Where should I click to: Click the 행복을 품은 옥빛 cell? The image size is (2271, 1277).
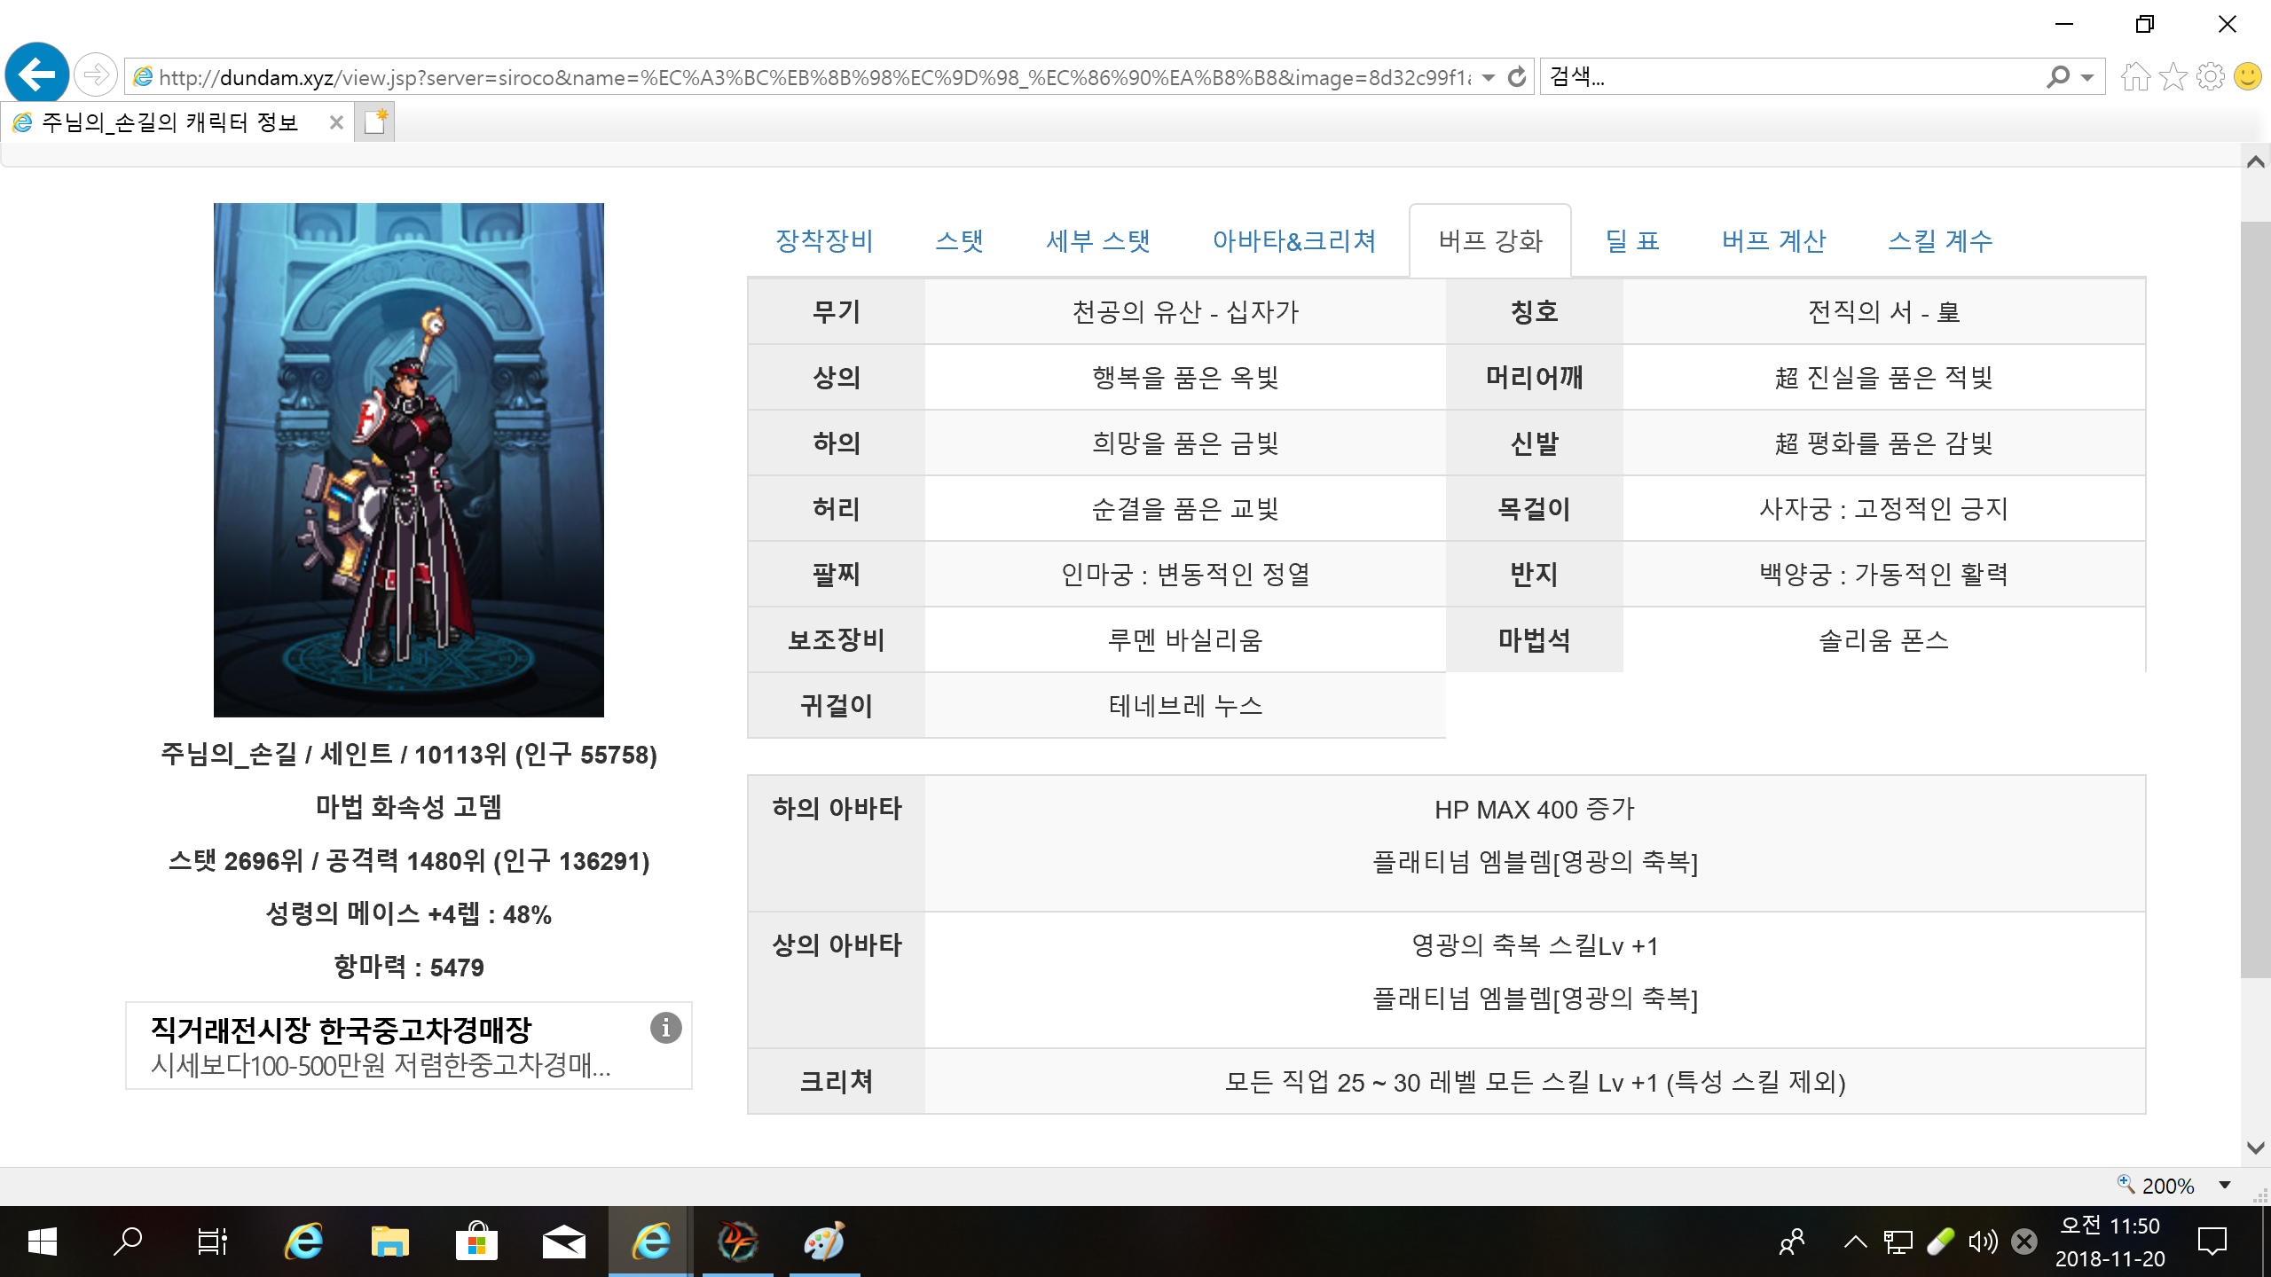(x=1185, y=378)
